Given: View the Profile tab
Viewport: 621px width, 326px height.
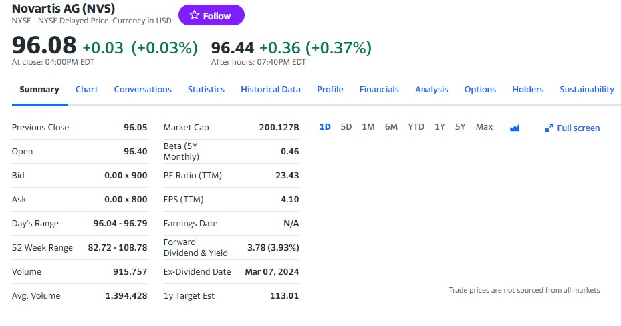Looking at the screenshot, I should [330, 90].
